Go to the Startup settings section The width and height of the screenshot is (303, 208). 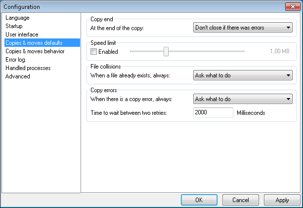tap(14, 26)
